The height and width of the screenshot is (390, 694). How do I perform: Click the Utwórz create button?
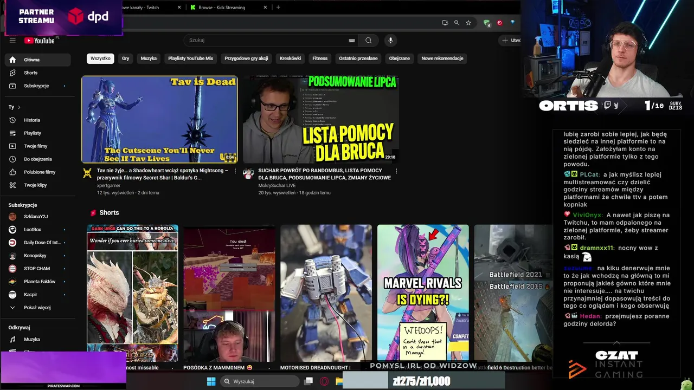point(511,40)
